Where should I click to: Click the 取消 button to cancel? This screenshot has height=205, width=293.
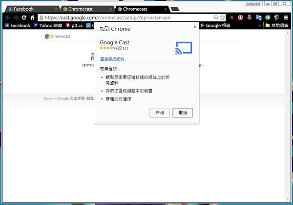[183, 113]
